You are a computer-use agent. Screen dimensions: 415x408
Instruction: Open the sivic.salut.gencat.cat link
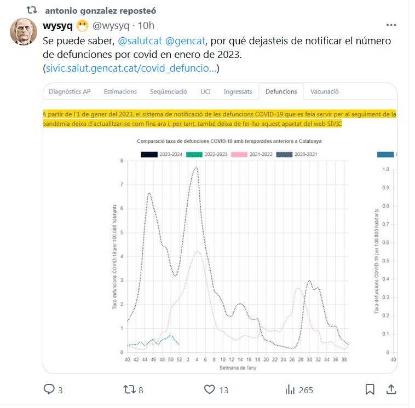click(131, 69)
